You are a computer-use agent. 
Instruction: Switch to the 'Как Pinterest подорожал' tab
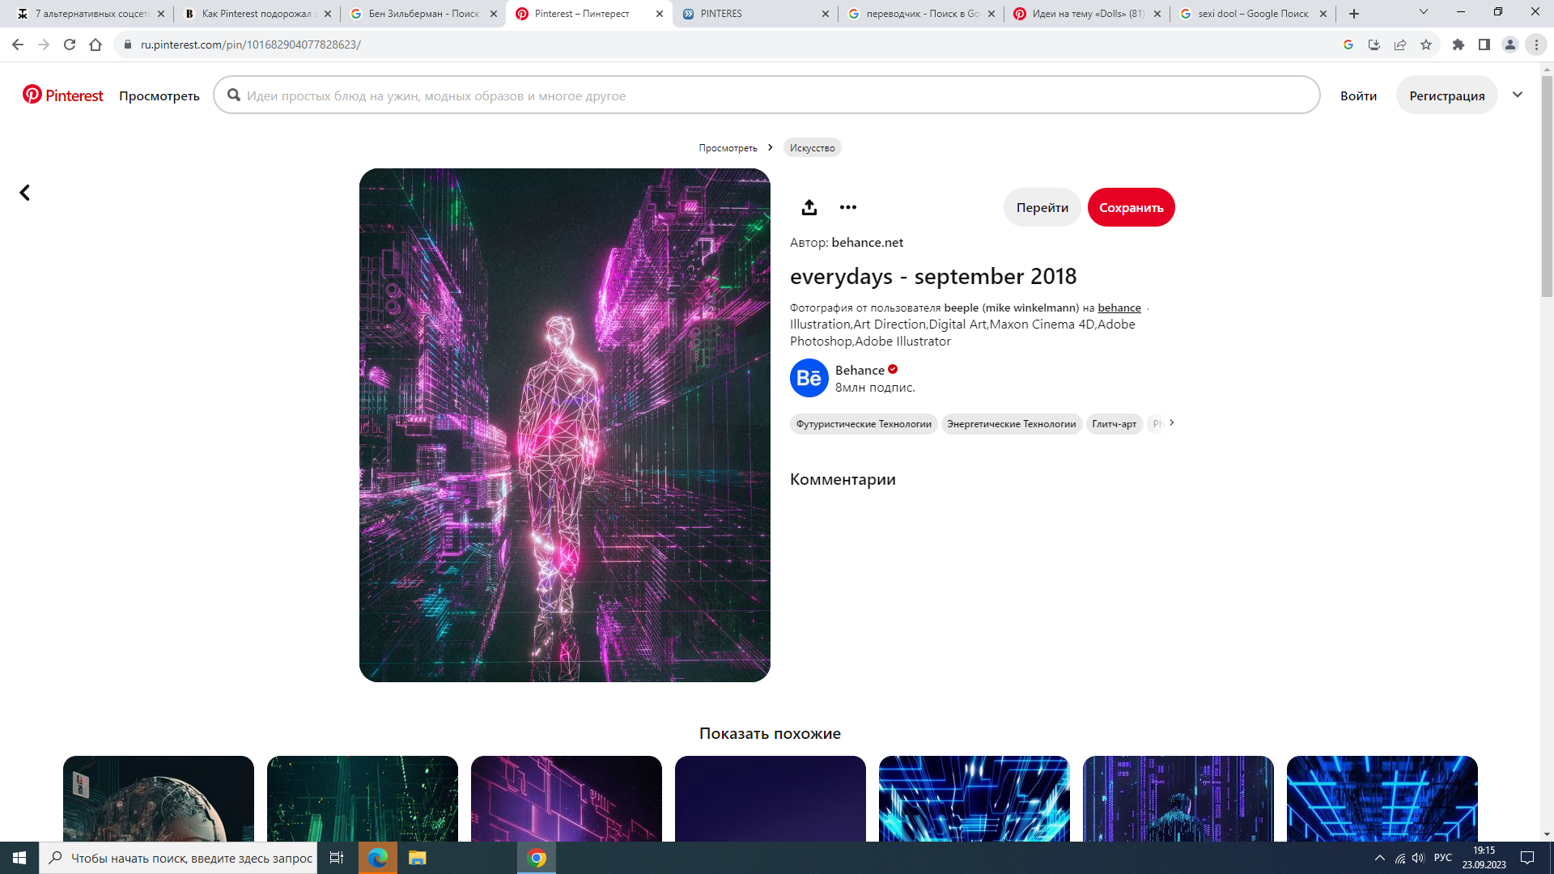[257, 14]
